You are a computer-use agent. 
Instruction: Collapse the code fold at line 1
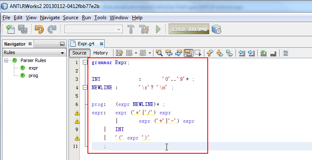(x=85, y=62)
